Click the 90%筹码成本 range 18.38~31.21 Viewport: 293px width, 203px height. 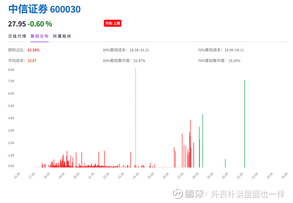[x=139, y=50]
